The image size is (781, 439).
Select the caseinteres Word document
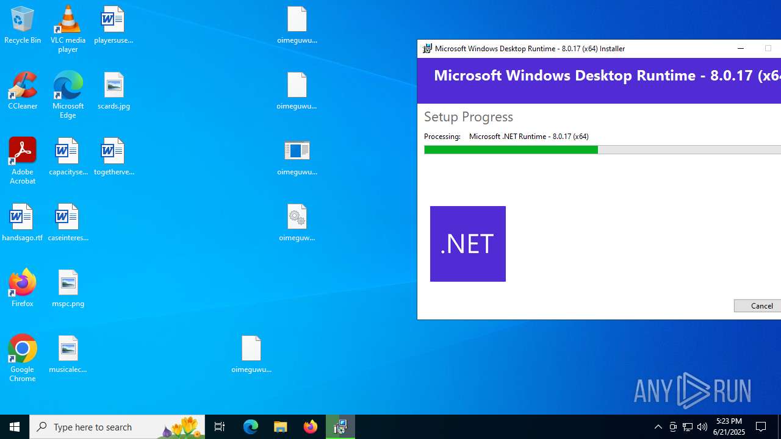(68, 223)
